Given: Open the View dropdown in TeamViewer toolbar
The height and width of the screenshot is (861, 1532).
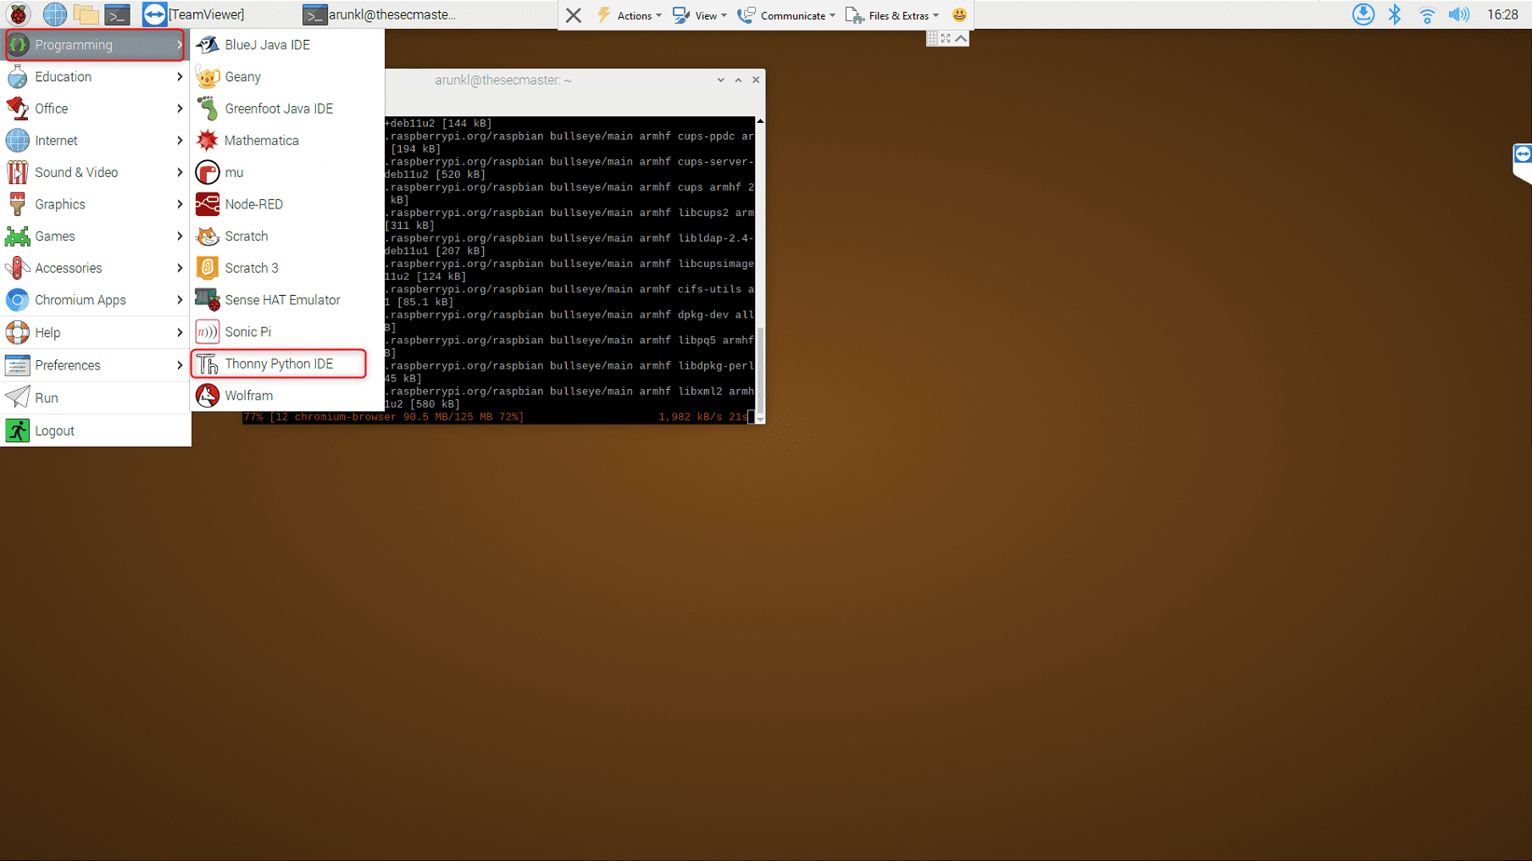Looking at the screenshot, I should click(700, 15).
